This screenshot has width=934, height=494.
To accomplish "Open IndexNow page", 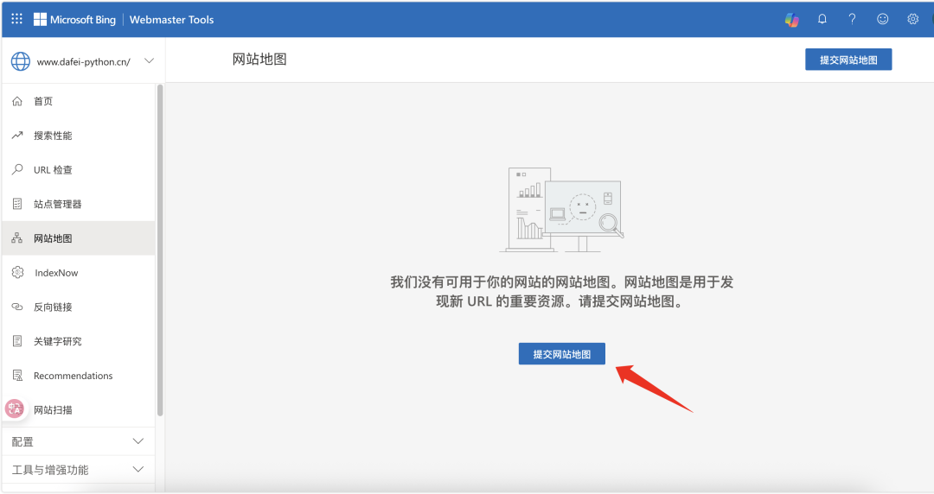I will [79, 273].
